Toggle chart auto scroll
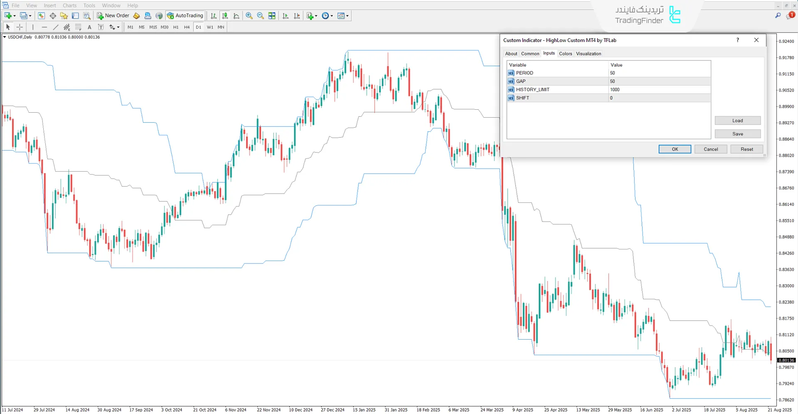Viewport: 798px width, 414px height. coord(285,15)
